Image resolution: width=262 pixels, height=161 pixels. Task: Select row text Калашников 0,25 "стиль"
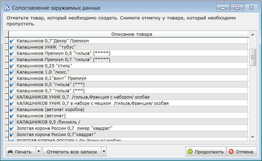tap(44, 66)
